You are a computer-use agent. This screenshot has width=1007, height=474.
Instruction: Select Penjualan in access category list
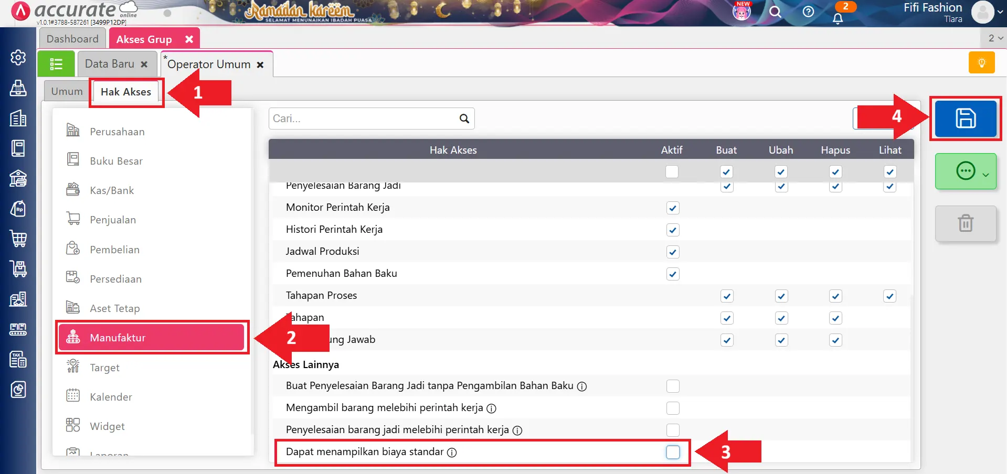pyautogui.click(x=113, y=220)
